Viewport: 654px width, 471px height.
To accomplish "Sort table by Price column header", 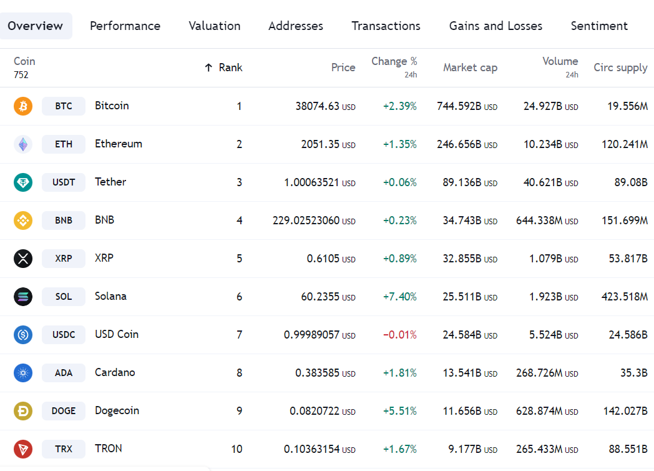I will pyautogui.click(x=343, y=67).
